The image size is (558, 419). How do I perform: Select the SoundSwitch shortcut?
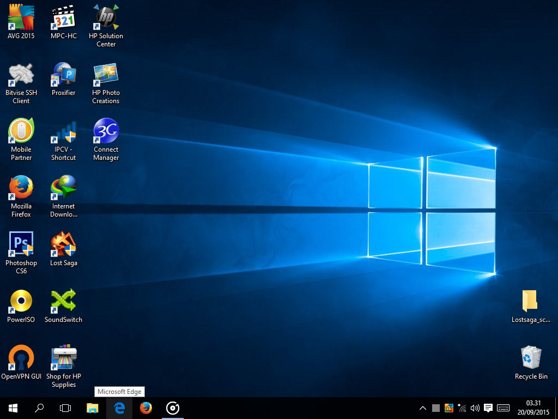pyautogui.click(x=64, y=306)
